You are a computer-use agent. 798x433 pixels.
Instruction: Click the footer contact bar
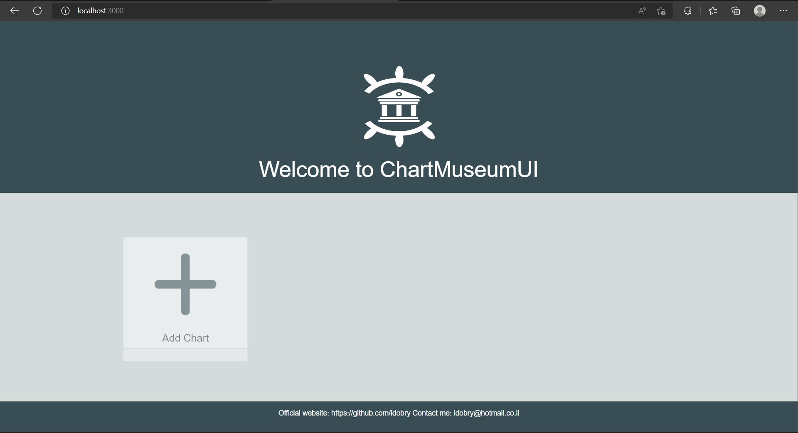click(399, 413)
